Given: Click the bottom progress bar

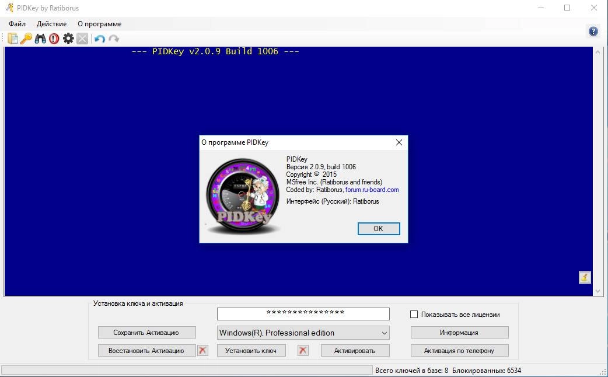Looking at the screenshot, I should tap(187, 371).
